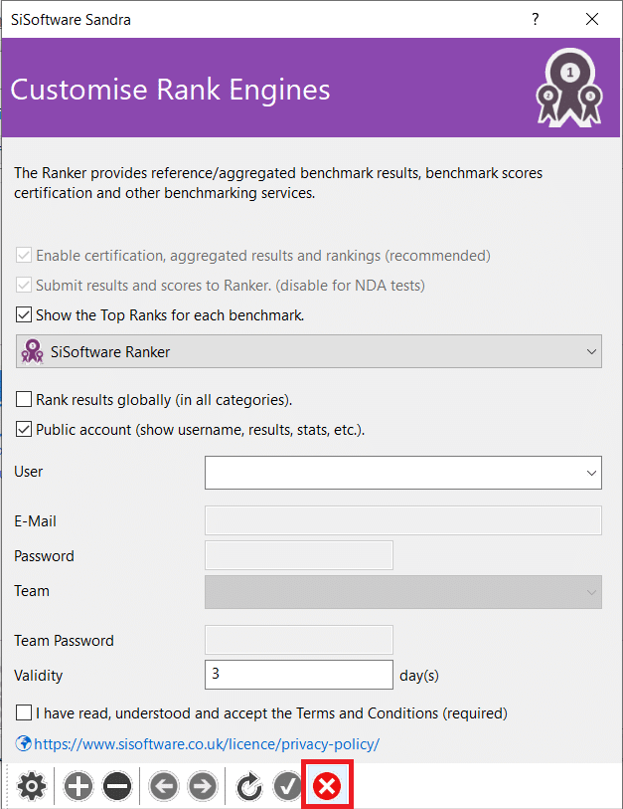Click the Validity days input field

tap(298, 675)
